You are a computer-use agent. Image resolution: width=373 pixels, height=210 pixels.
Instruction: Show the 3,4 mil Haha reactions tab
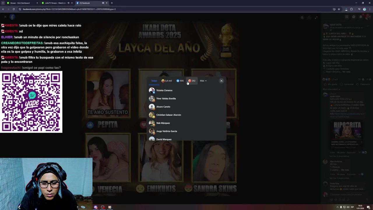(167, 81)
